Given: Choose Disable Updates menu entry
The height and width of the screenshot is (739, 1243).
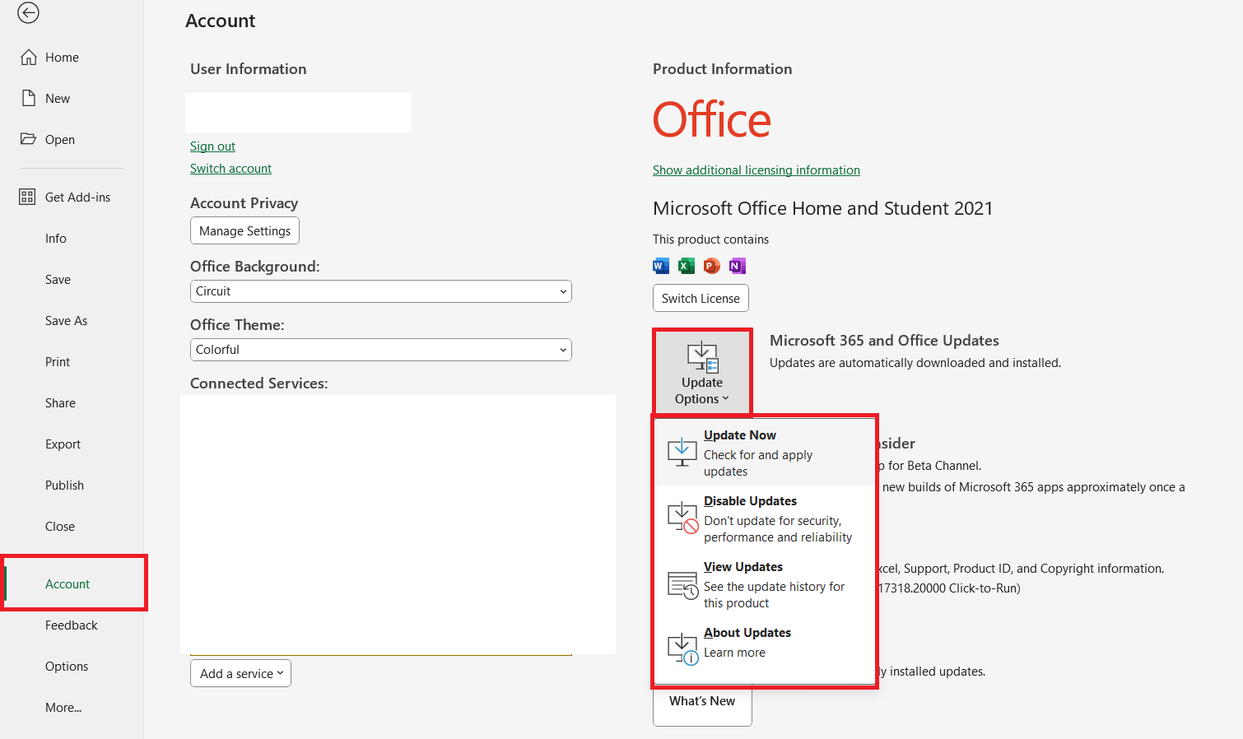Looking at the screenshot, I should (x=765, y=518).
